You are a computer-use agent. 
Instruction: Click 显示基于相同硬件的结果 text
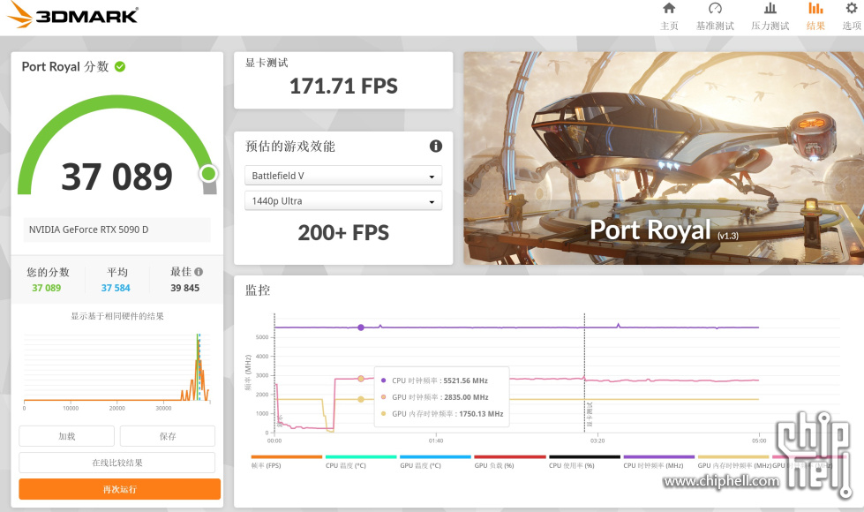pyautogui.click(x=116, y=316)
